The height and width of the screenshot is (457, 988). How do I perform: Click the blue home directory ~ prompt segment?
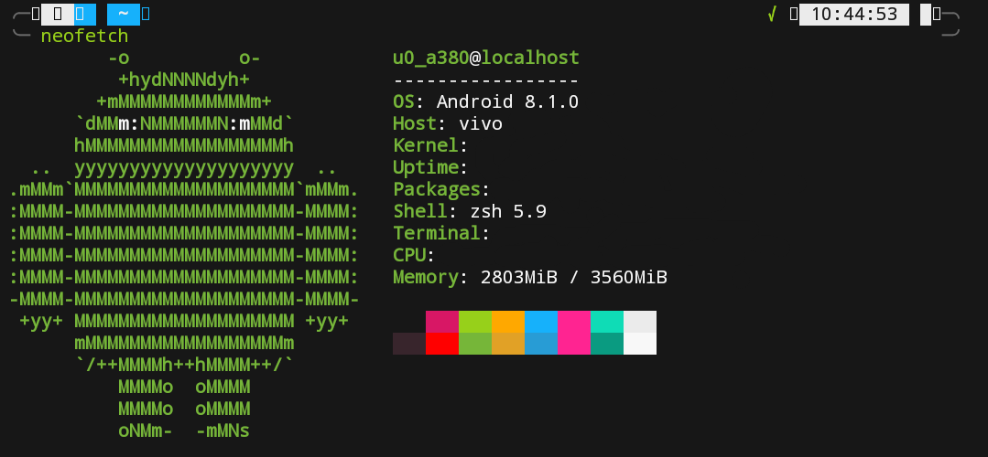(x=124, y=14)
